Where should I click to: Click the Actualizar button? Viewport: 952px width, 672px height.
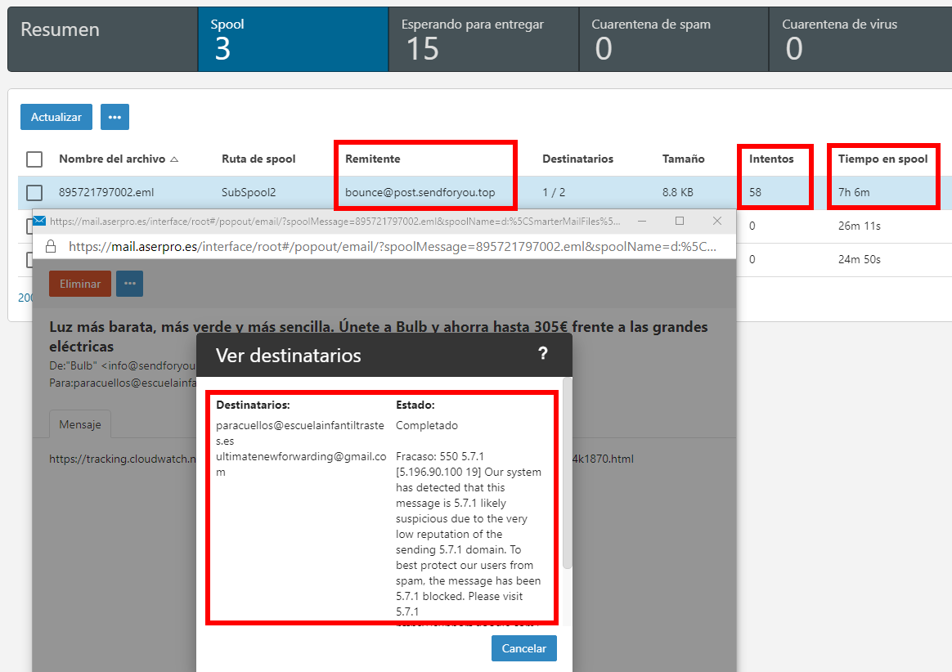[x=56, y=117]
